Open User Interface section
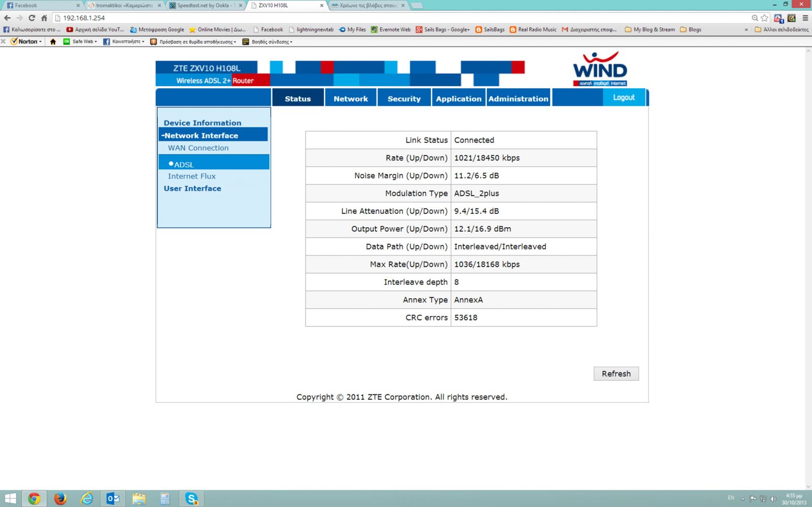This screenshot has height=507, width=812. tap(192, 189)
